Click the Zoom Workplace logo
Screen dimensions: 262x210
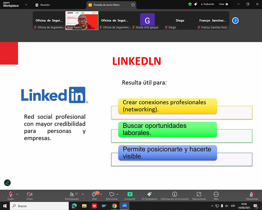click(x=11, y=5)
